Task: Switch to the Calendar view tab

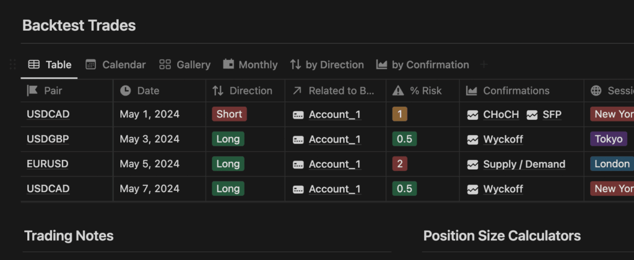Action: (116, 64)
